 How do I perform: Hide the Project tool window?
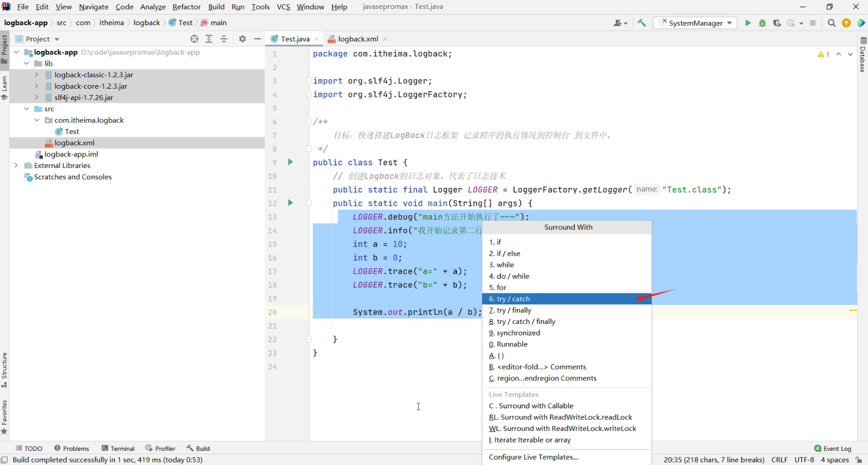tap(257, 39)
